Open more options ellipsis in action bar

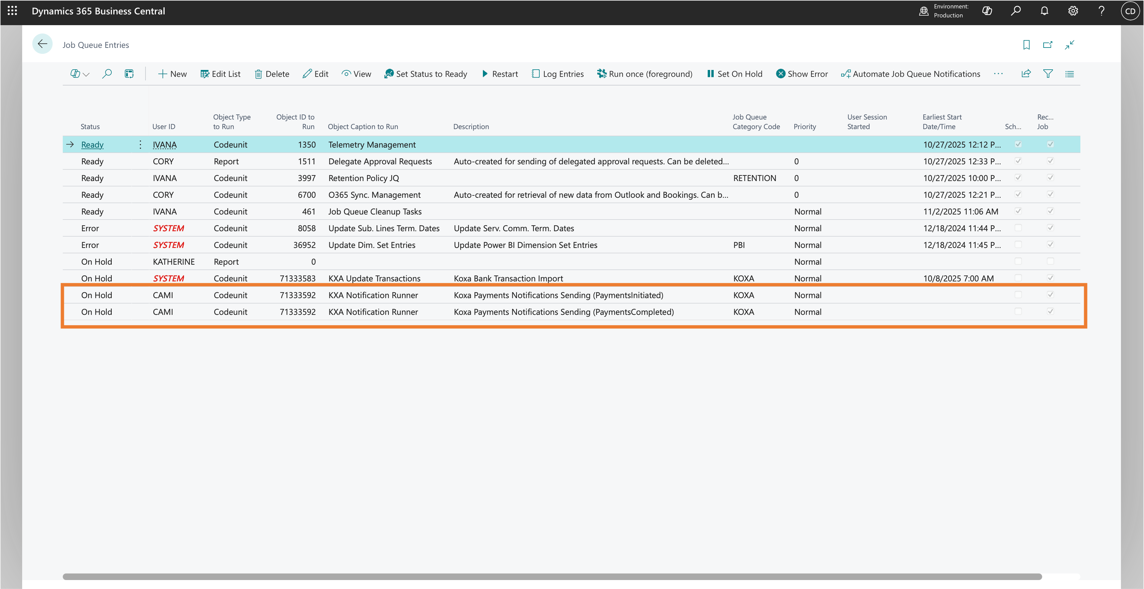pos(998,74)
